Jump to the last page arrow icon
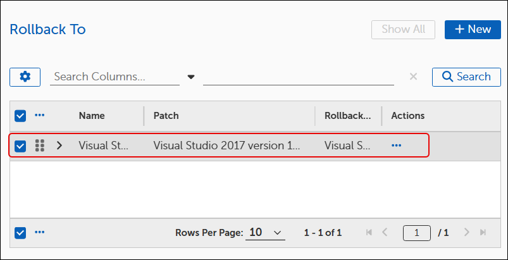508x260 pixels. (x=483, y=232)
